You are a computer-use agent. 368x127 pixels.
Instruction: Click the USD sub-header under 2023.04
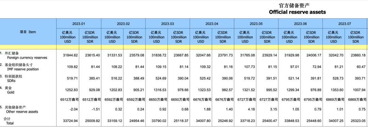(201, 37)
